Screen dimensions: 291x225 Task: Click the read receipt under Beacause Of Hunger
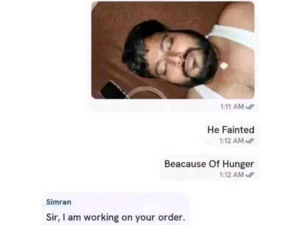[x=250, y=175]
